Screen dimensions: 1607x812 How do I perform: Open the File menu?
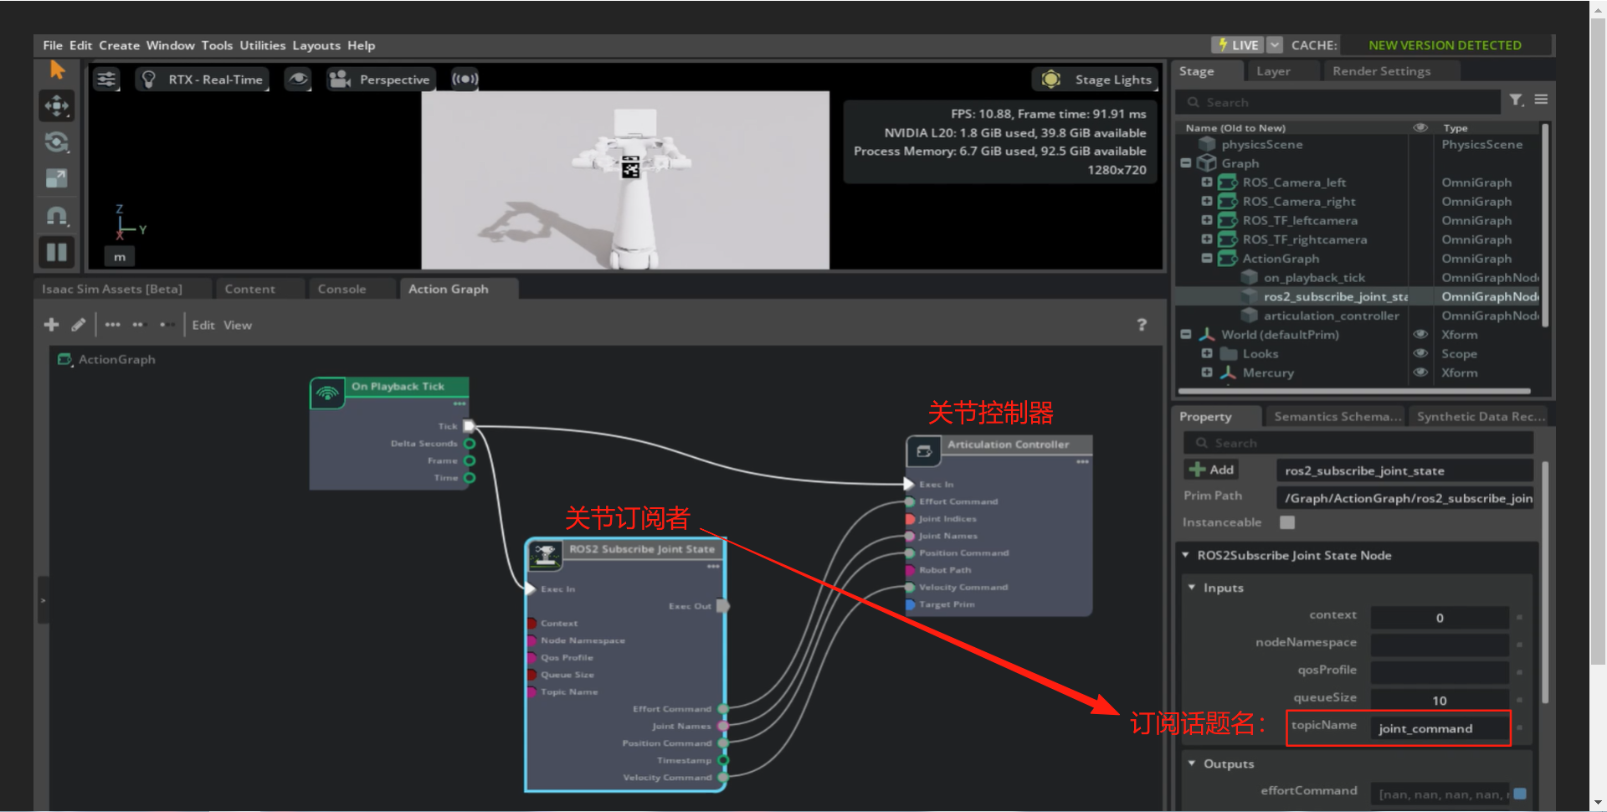[53, 45]
